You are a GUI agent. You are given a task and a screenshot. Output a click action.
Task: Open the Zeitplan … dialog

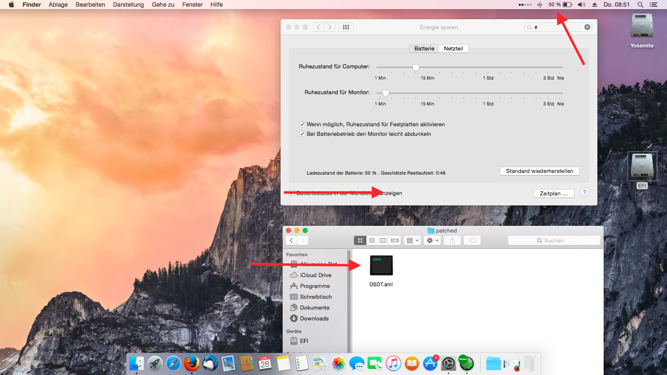click(x=554, y=193)
